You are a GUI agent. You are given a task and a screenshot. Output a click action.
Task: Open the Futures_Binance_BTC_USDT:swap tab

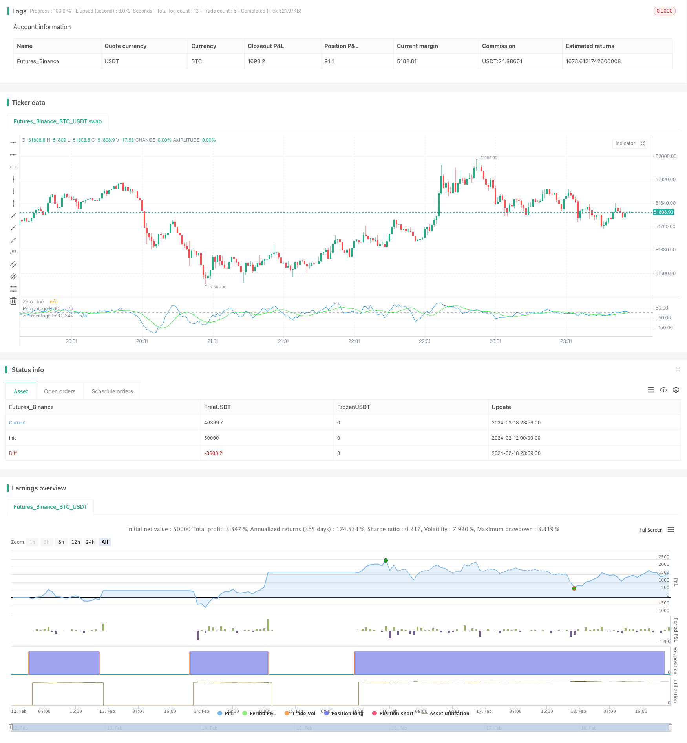click(58, 121)
